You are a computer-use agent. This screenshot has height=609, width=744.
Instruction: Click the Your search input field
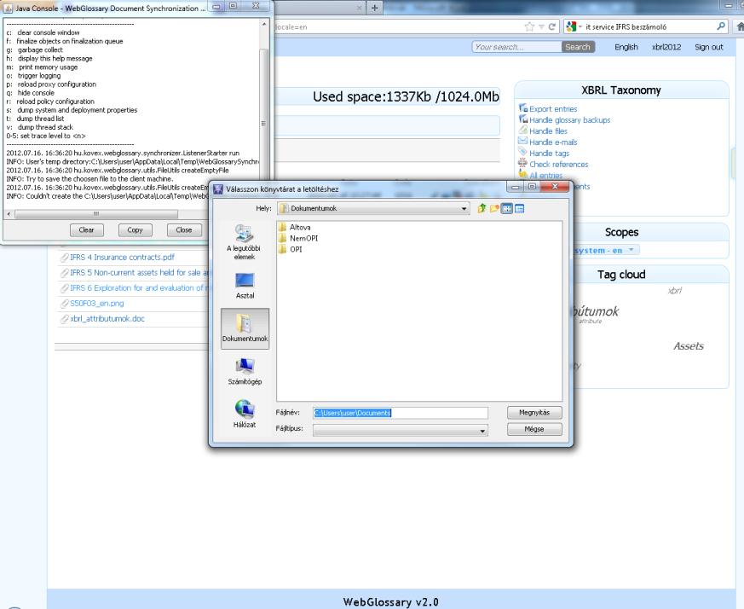pyautogui.click(x=516, y=47)
